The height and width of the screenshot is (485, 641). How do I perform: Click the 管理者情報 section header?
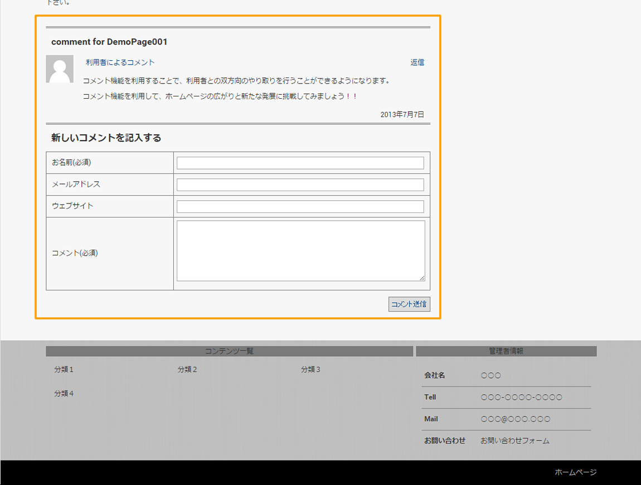[x=506, y=351]
